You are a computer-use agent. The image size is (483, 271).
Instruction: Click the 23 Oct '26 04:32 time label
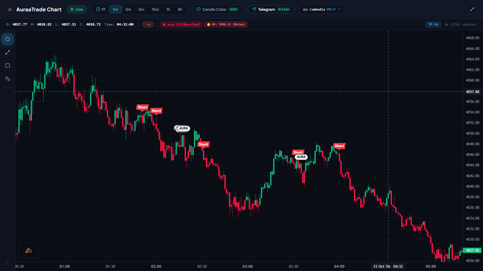(388, 266)
